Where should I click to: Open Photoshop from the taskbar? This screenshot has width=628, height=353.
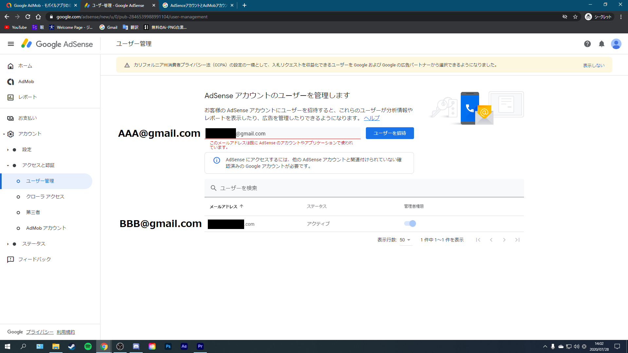click(168, 346)
